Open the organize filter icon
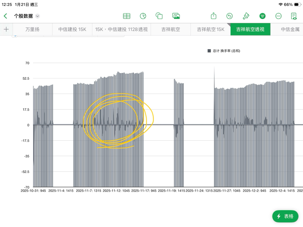Screen dimensions: 303x227 [x=262, y=16]
